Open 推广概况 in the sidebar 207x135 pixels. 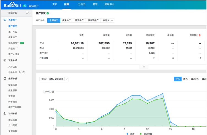(x=13, y=26)
